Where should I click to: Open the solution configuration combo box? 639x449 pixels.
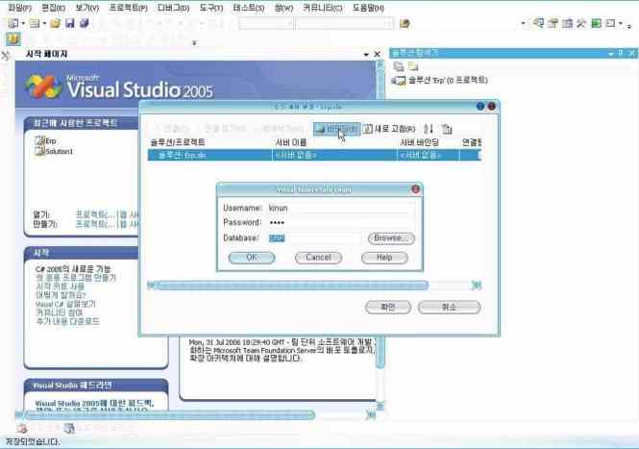pyautogui.click(x=266, y=24)
